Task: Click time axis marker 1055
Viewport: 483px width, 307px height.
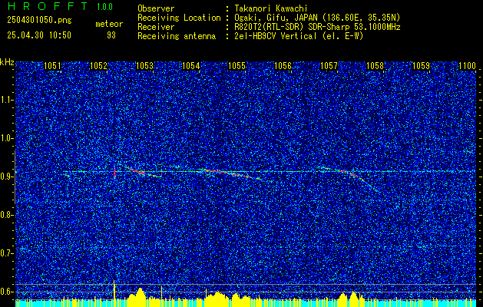Action: (x=237, y=66)
